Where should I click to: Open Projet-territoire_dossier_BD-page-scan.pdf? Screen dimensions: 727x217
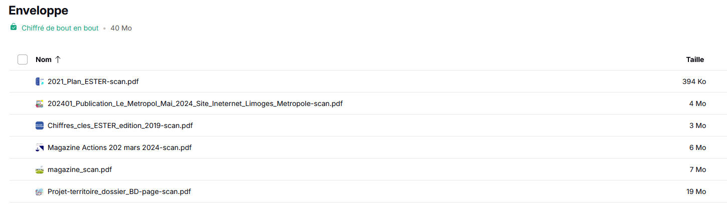pyautogui.click(x=119, y=191)
